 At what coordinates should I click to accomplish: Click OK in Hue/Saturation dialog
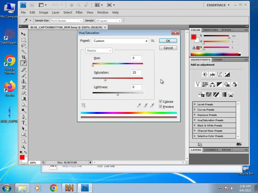[x=168, y=41]
